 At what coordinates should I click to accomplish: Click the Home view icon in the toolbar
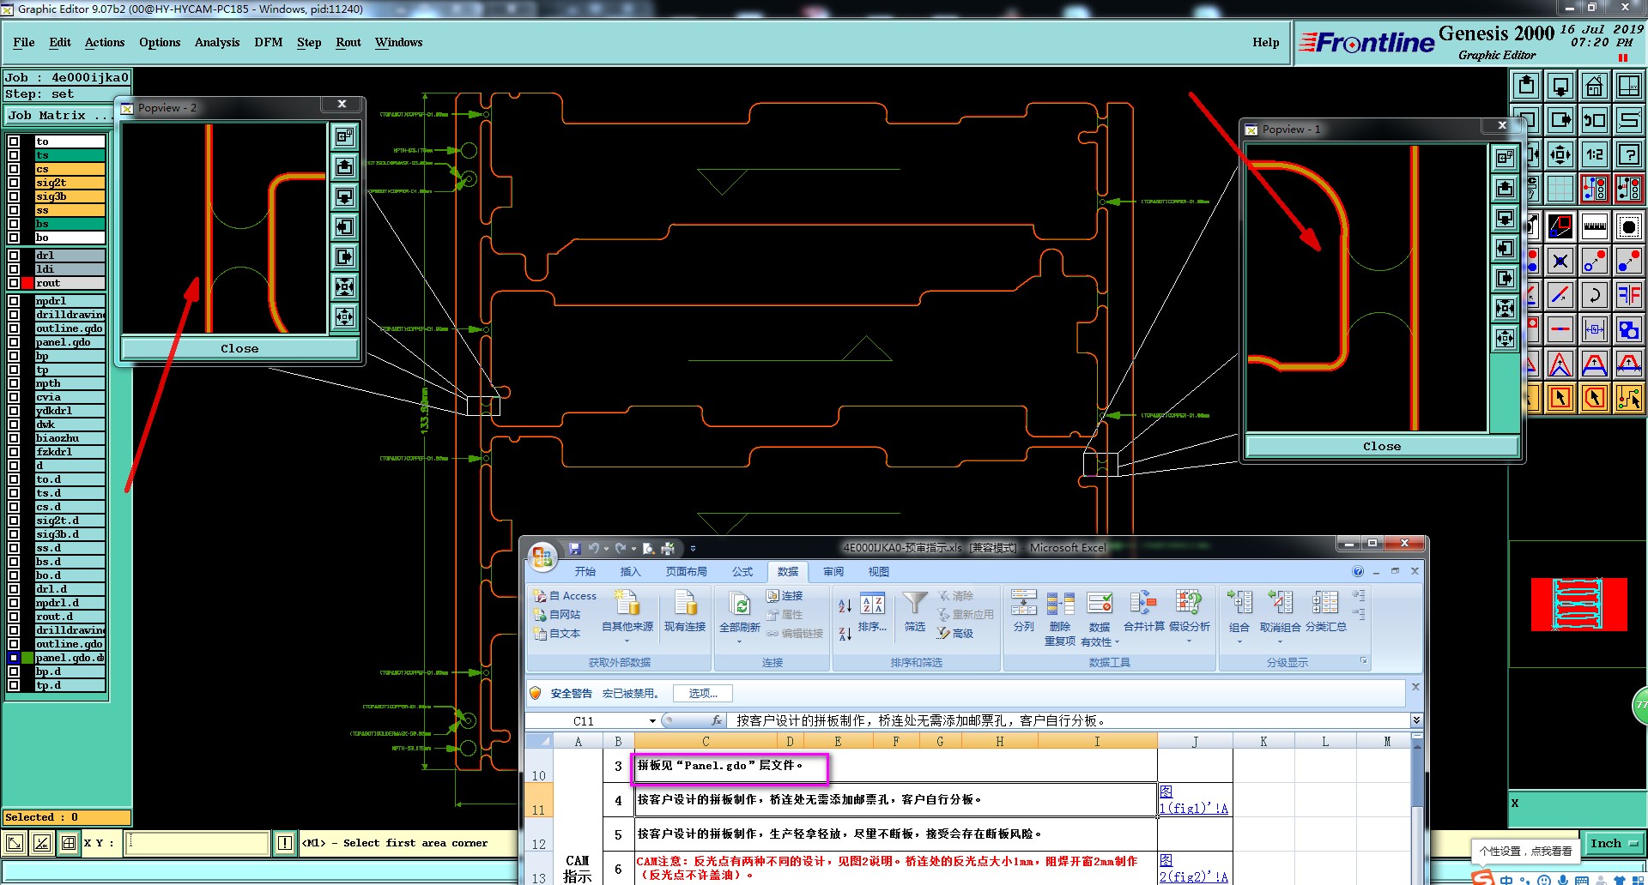coord(1594,86)
